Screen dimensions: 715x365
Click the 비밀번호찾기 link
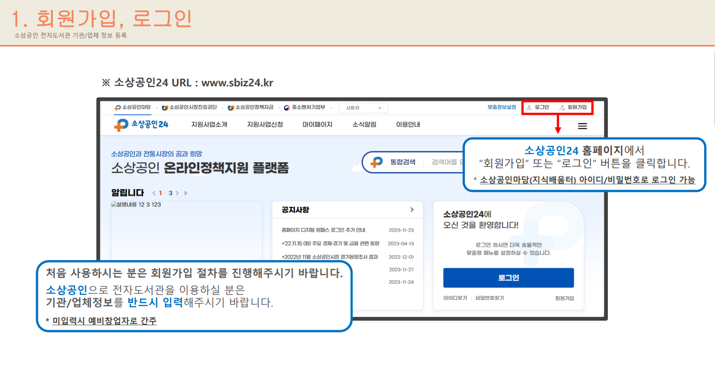pyautogui.click(x=490, y=298)
